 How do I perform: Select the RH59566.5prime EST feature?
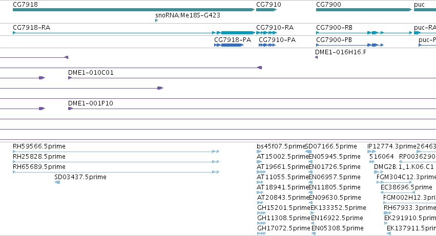pyautogui.click(x=116, y=152)
